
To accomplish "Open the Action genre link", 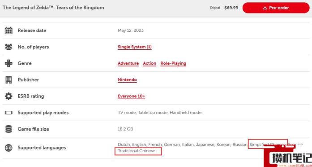I will click(150, 63).
